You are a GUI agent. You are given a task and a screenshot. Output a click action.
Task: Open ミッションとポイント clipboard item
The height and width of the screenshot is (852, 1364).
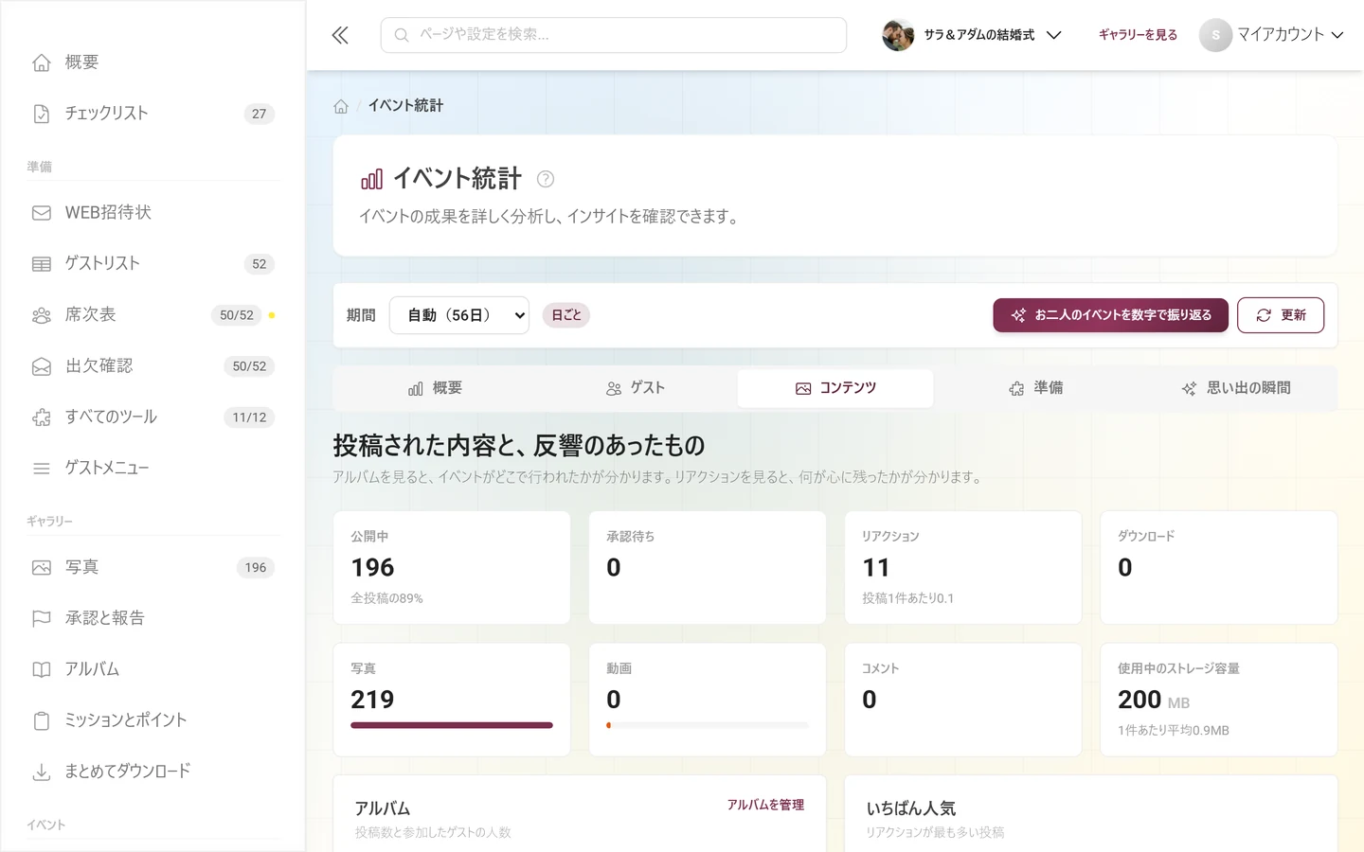pos(153,721)
